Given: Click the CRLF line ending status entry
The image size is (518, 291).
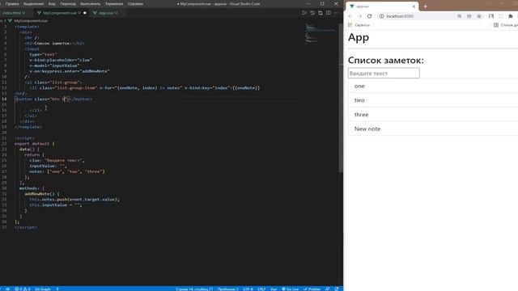Looking at the screenshot, I should (x=261, y=289).
